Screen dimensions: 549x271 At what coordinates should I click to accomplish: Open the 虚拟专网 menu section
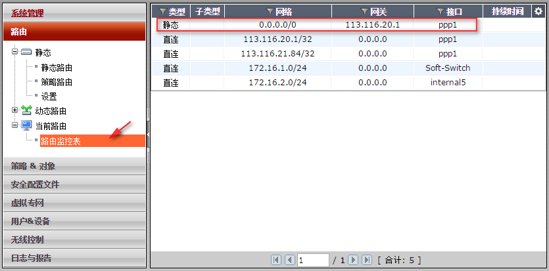[x=74, y=203]
